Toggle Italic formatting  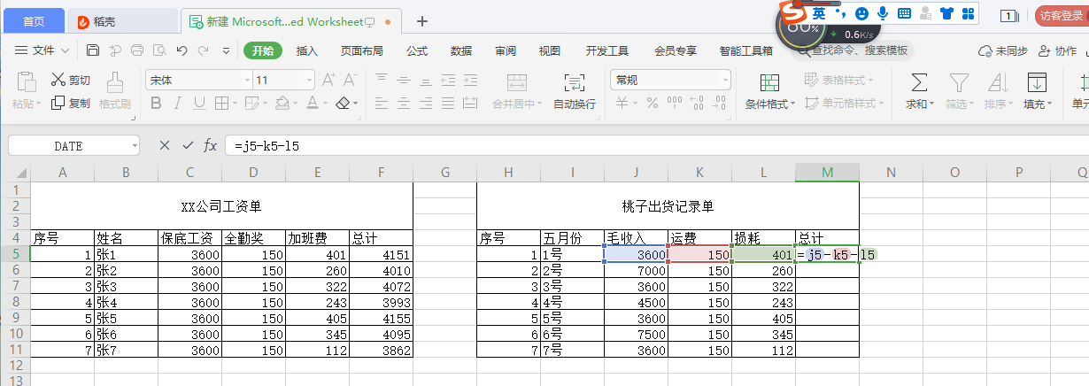pyautogui.click(x=178, y=104)
